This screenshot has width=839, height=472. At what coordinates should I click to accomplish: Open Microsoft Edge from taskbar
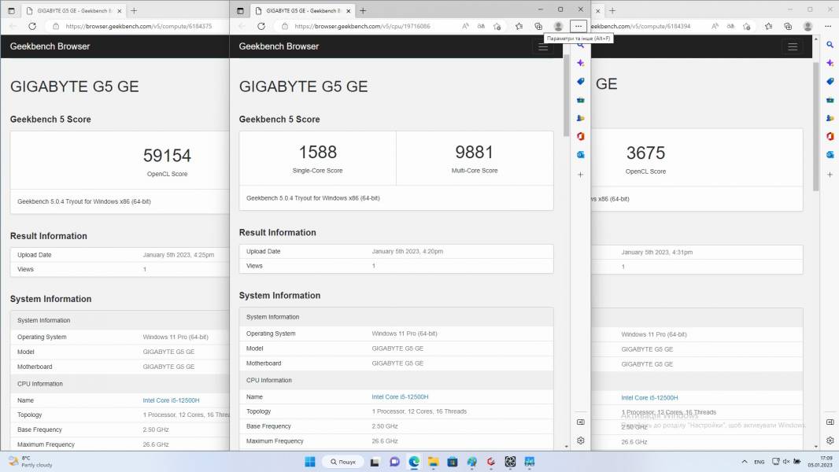(414, 462)
